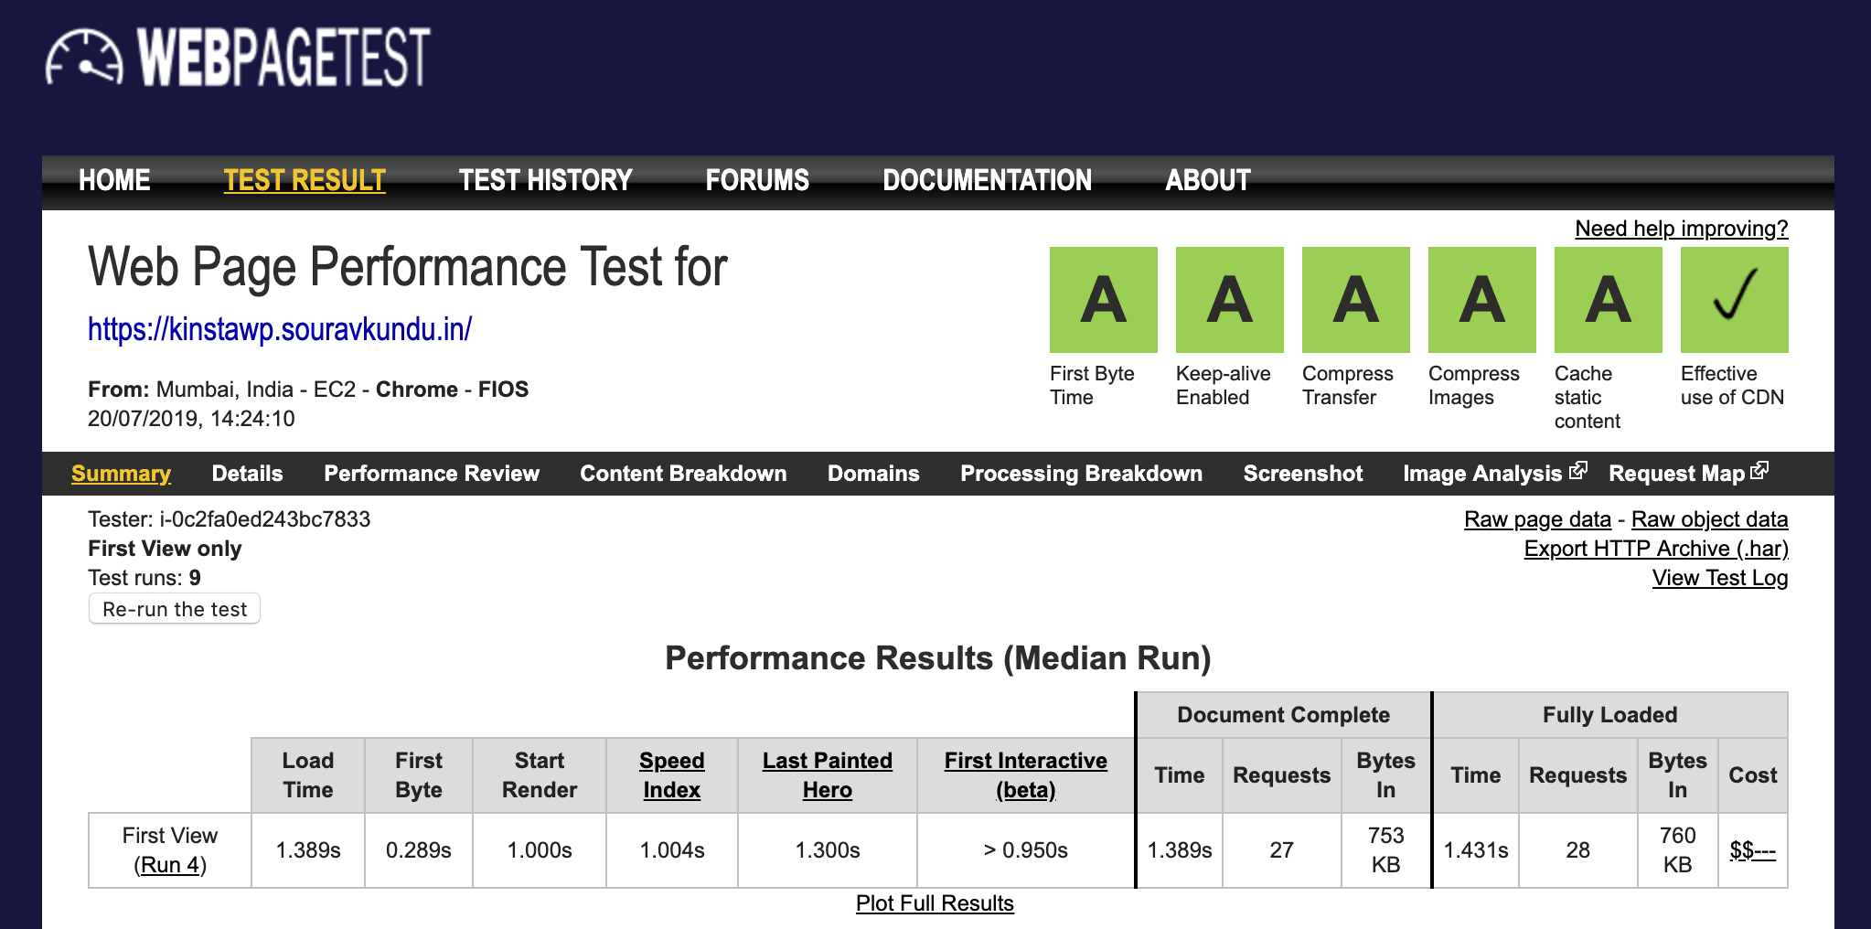Screen dimensions: 1871x929
Task: Open the Content Breakdown tab
Action: coord(683,474)
